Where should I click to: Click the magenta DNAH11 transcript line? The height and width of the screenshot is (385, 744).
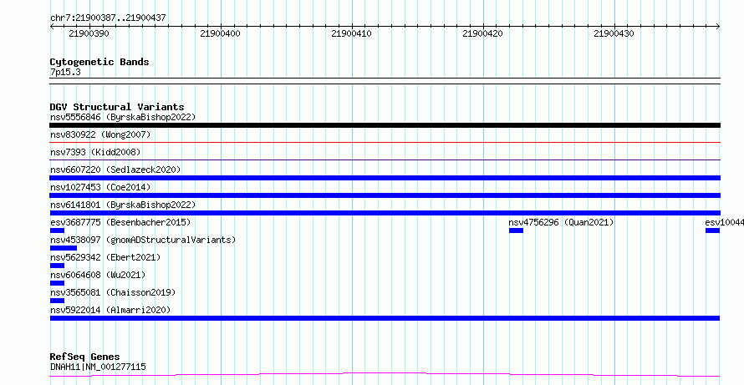tap(385, 375)
